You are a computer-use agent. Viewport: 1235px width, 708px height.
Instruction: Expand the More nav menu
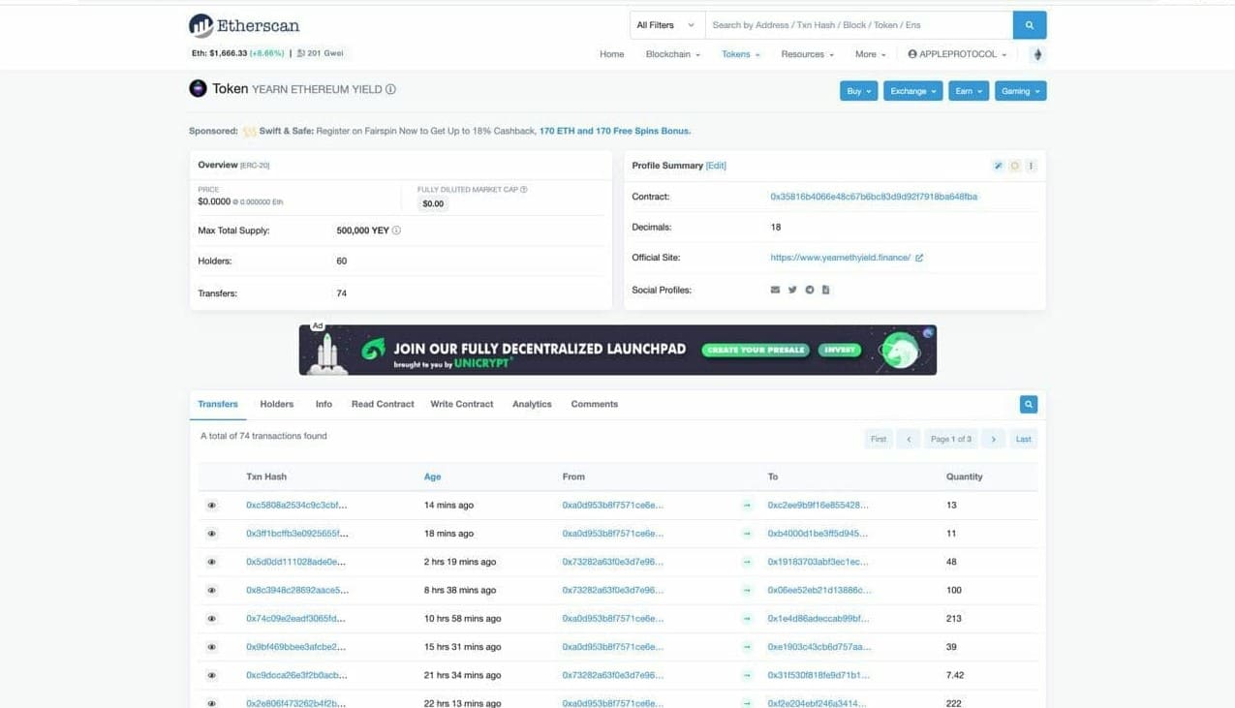pos(870,54)
